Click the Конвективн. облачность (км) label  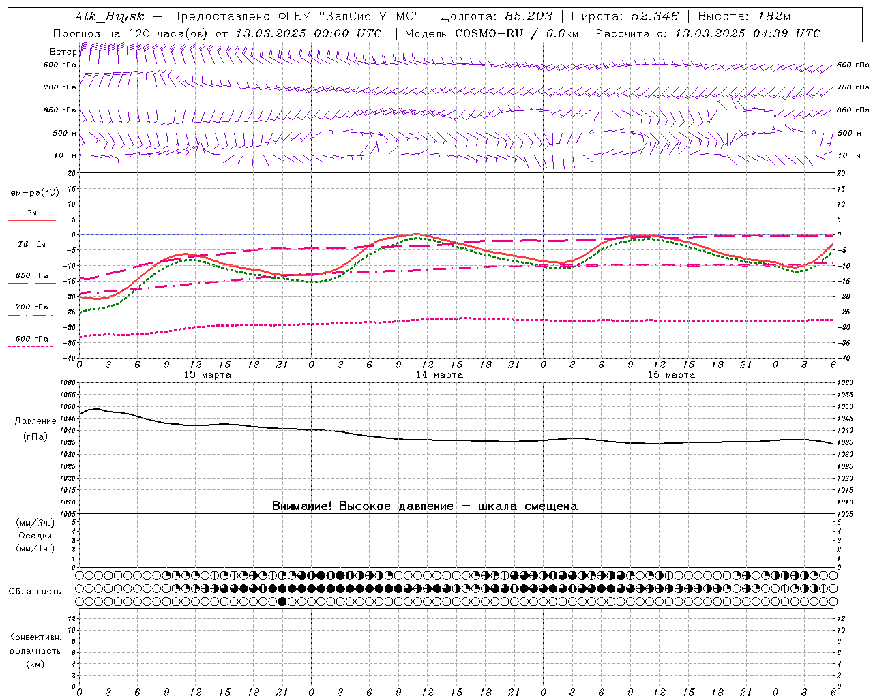(35, 650)
